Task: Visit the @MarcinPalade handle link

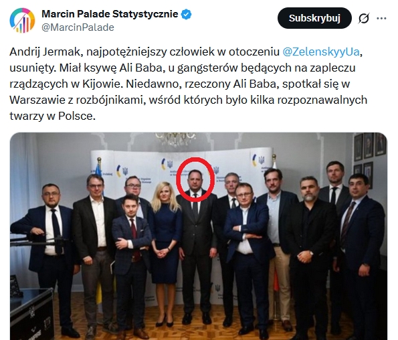Action: pos(78,27)
